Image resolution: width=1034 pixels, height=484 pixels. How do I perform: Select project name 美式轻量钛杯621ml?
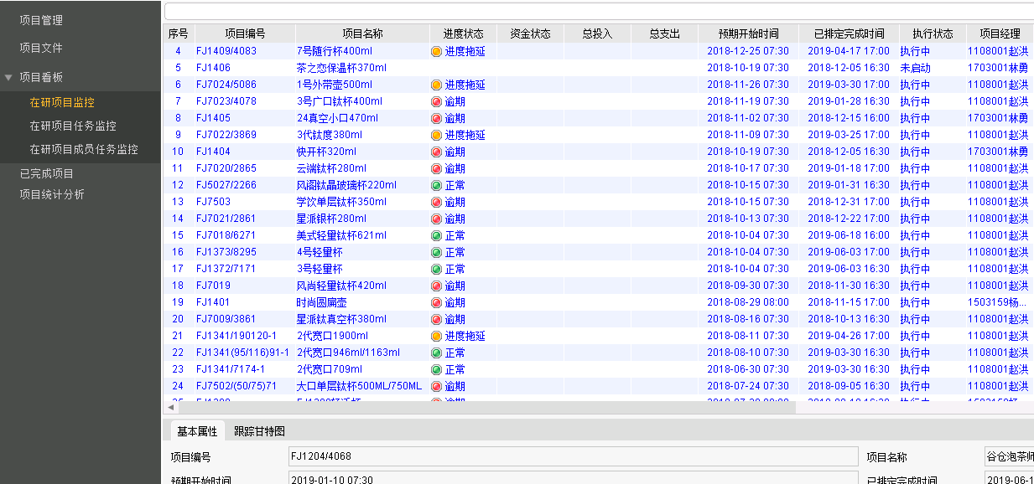click(341, 235)
